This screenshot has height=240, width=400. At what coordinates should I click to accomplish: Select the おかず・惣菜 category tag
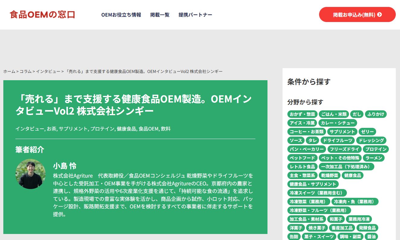point(302,114)
